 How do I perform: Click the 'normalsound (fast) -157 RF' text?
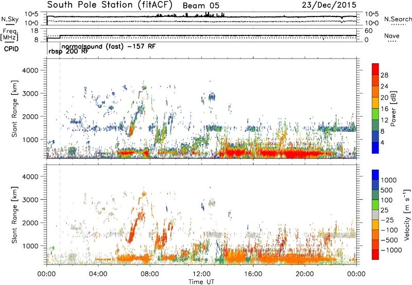(109, 46)
